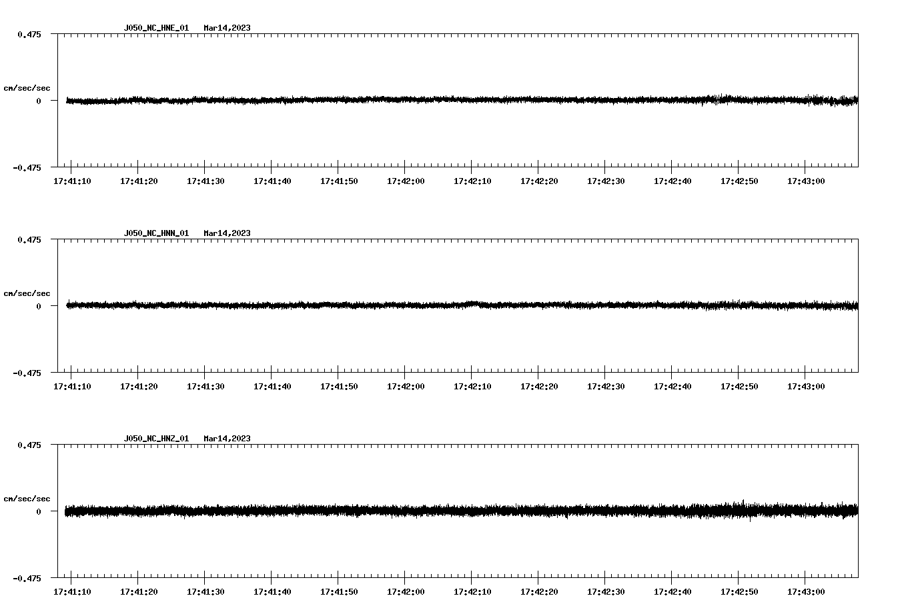The image size is (906, 616).
Task: Click the 0.475 upper axis value on top plot
Action: 29,35
